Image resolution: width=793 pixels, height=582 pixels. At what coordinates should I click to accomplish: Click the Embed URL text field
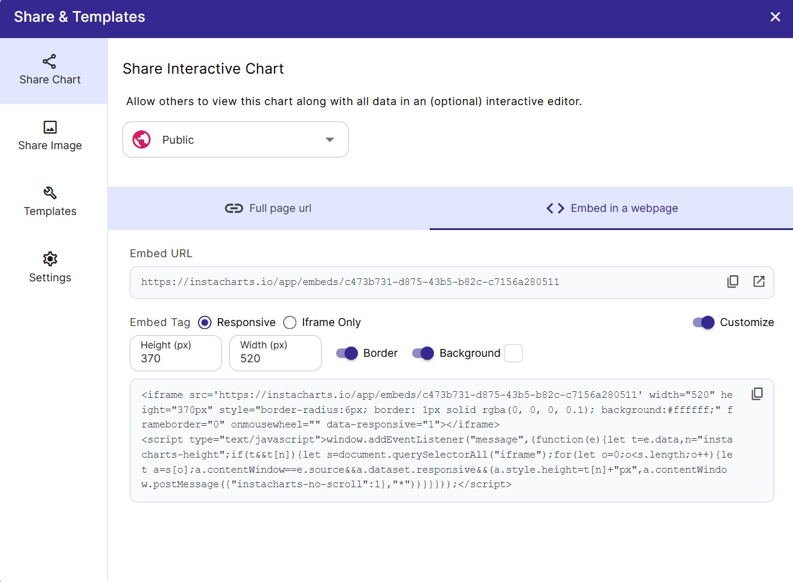pyautogui.click(x=422, y=282)
